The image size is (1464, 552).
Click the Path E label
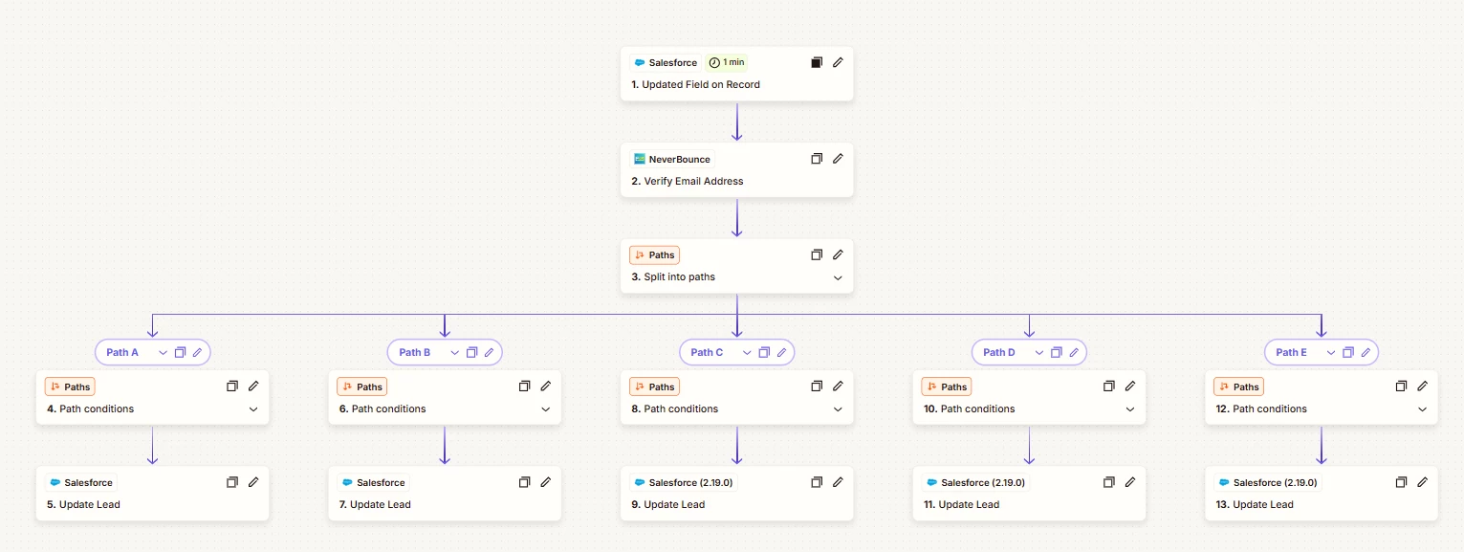(1291, 352)
